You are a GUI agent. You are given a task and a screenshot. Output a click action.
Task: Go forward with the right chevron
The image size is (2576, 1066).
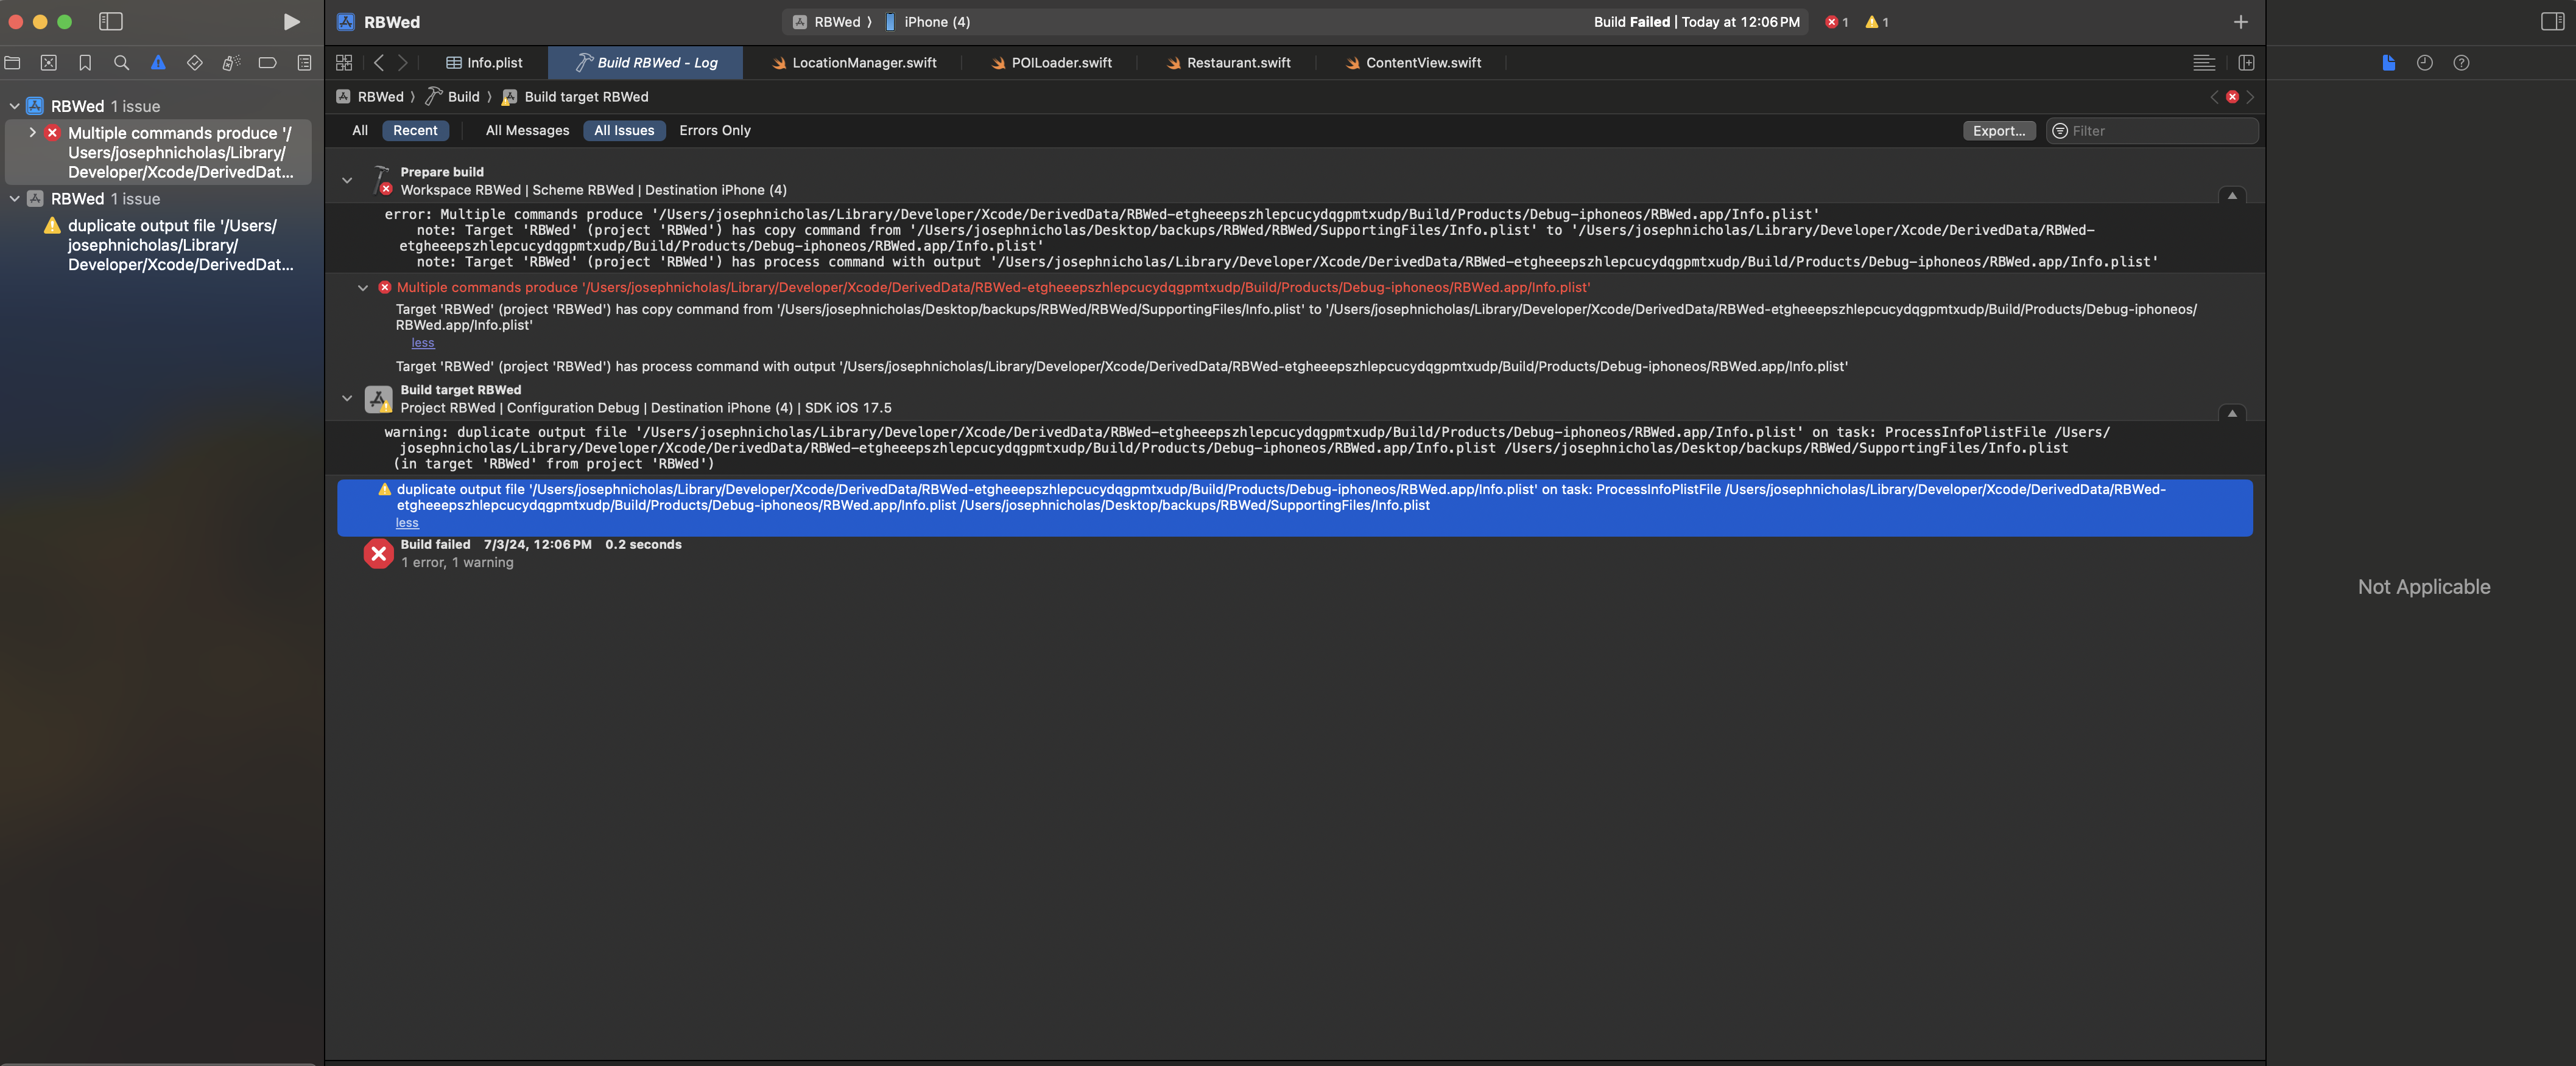[x=403, y=63]
